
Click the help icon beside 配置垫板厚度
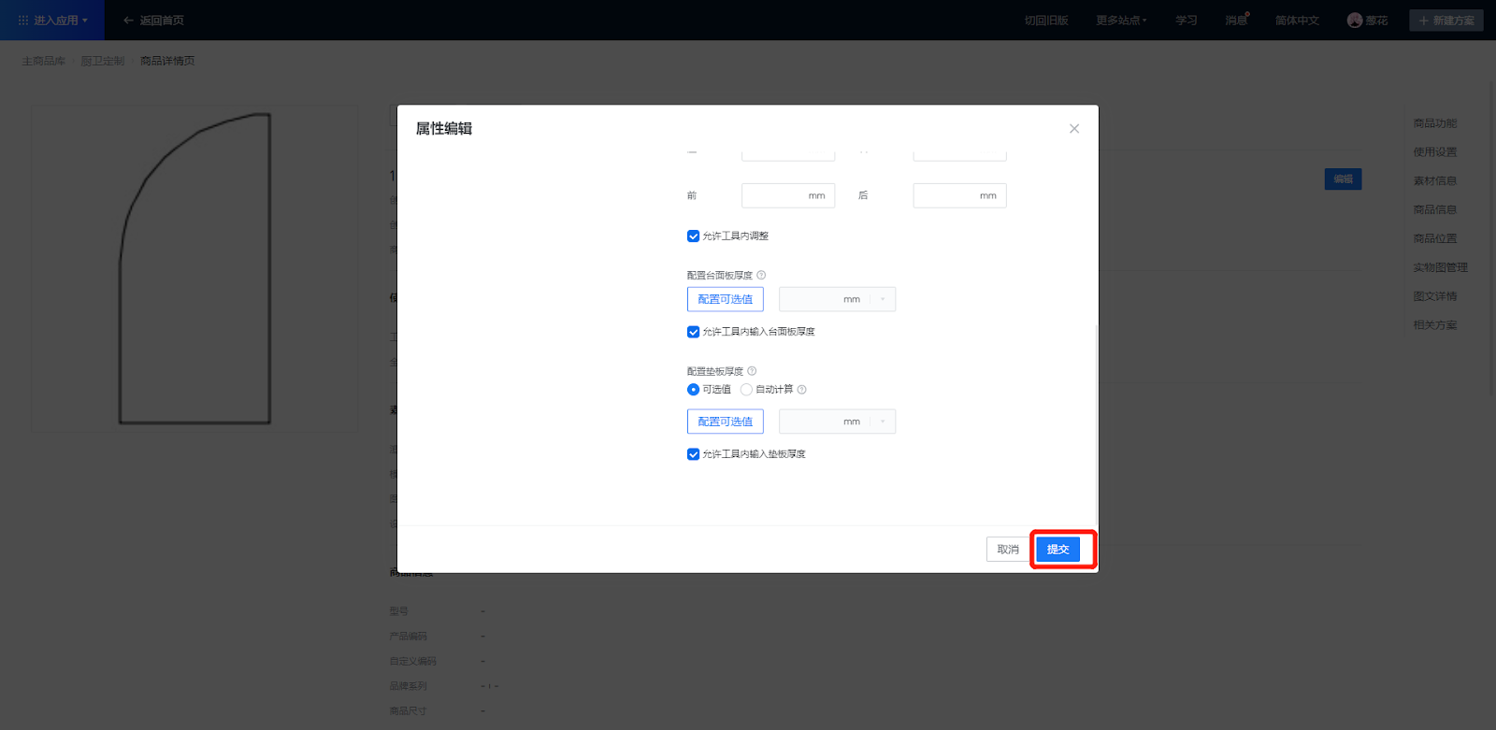752,371
